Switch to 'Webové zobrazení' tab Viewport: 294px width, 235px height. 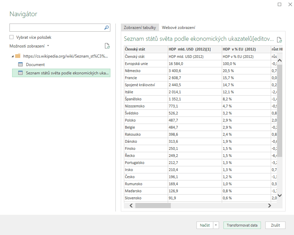tap(178, 28)
